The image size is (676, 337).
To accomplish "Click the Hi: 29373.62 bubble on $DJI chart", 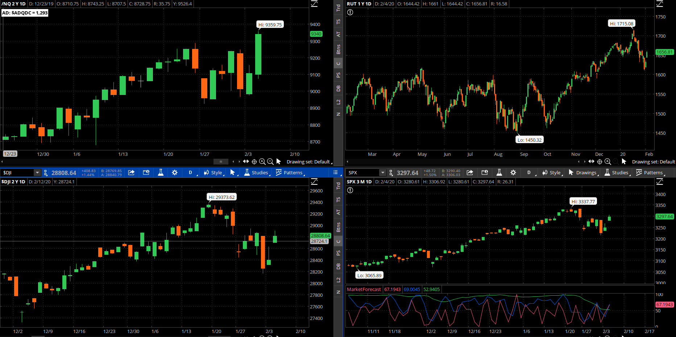I will (x=222, y=197).
